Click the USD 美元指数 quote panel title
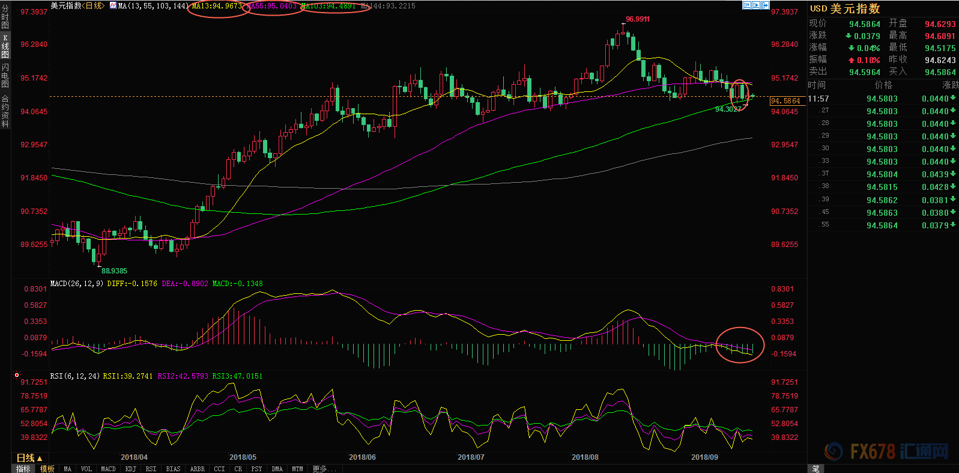Screen dimensions: 959x473 pyautogui.click(x=845, y=8)
